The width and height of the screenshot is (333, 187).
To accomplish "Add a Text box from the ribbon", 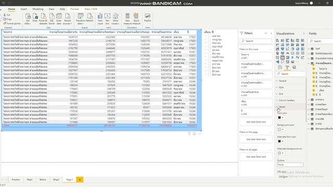I will (x=108, y=19).
